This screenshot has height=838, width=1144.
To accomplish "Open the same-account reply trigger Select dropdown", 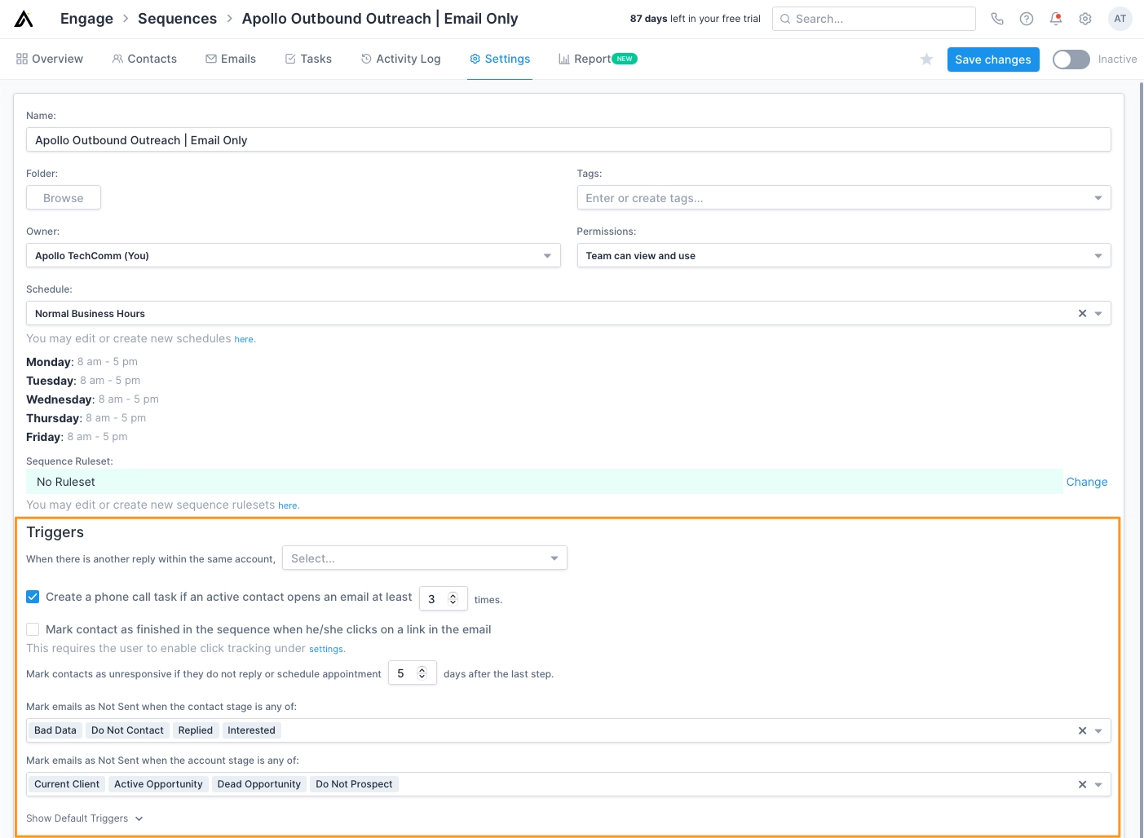I will point(425,558).
